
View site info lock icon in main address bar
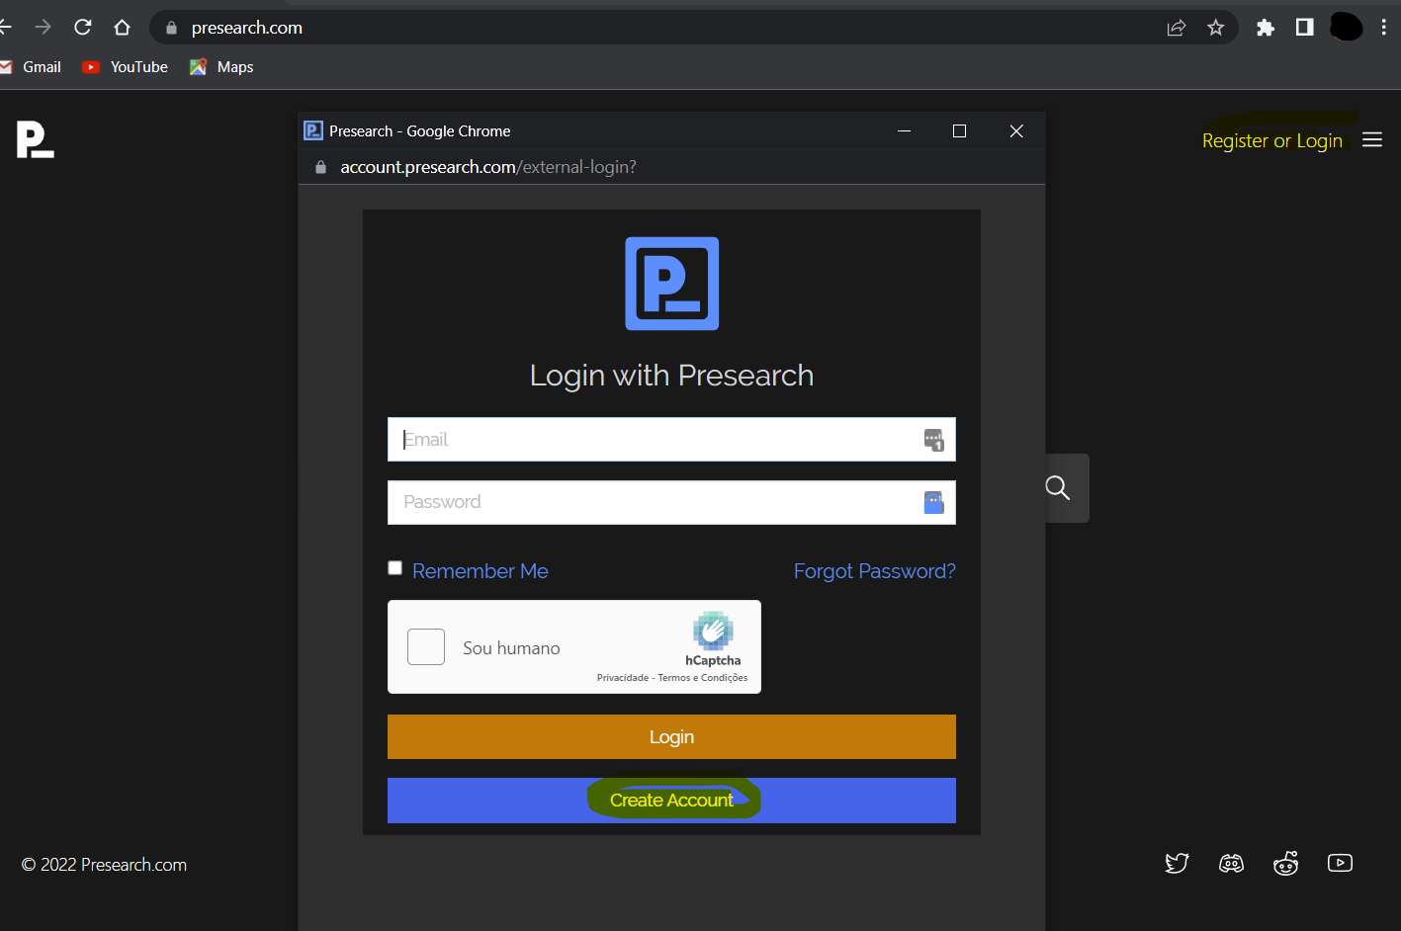171,28
